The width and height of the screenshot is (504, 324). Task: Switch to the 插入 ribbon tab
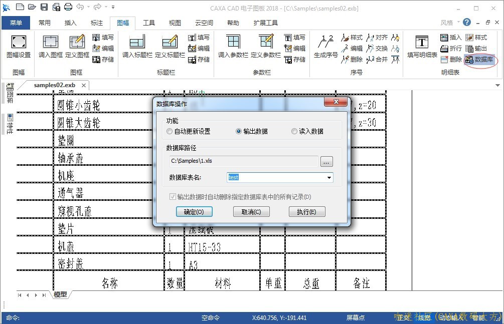(70, 23)
